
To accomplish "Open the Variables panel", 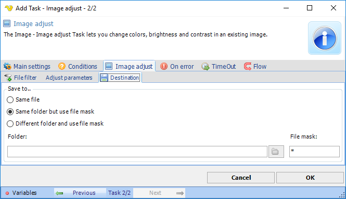I will coord(21,193).
